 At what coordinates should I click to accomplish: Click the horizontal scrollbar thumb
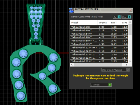point(98,65)
